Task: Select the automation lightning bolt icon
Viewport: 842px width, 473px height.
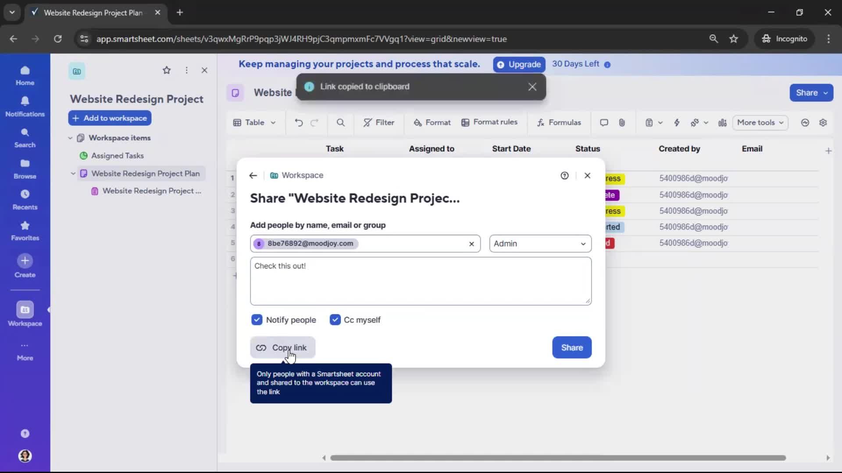Action: coord(677,123)
